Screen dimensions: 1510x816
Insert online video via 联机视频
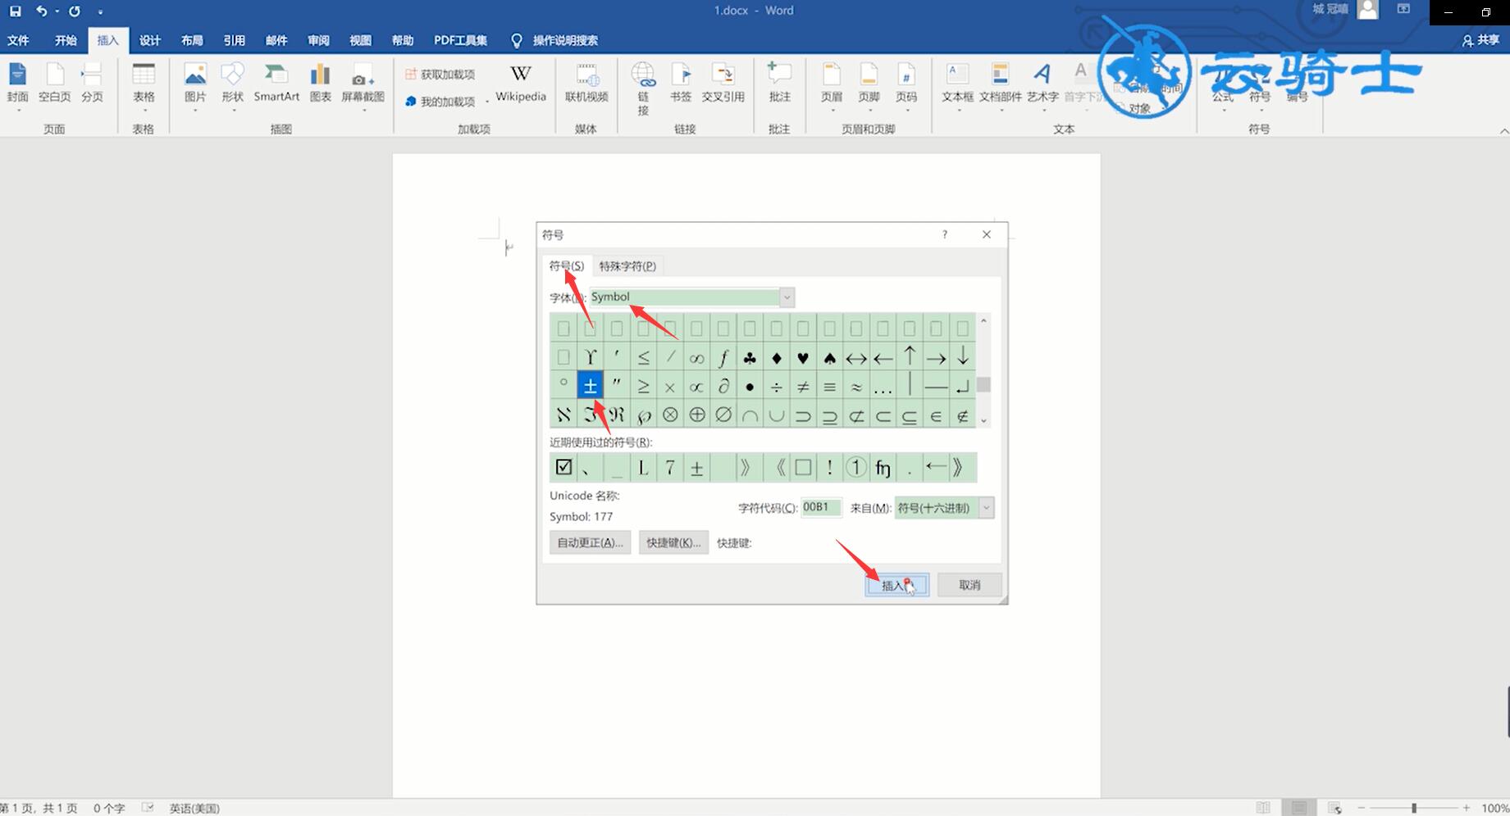pyautogui.click(x=586, y=84)
